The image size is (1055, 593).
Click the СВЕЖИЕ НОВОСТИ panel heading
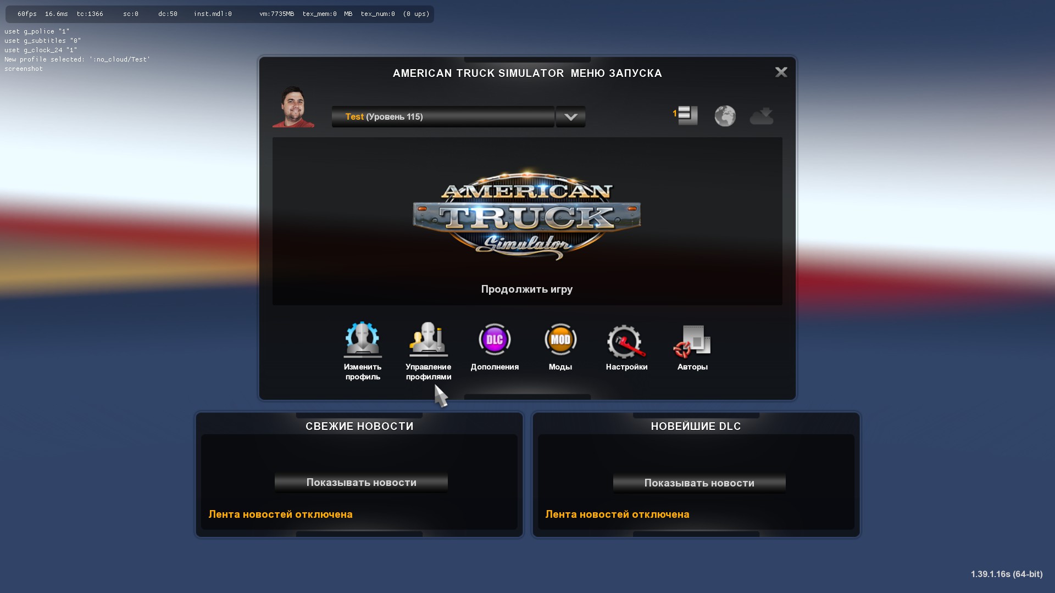click(x=359, y=426)
